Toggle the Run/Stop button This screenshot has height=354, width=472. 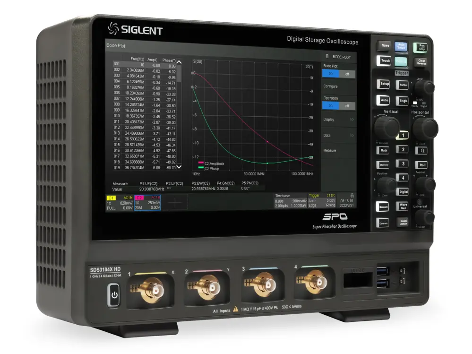(421, 47)
